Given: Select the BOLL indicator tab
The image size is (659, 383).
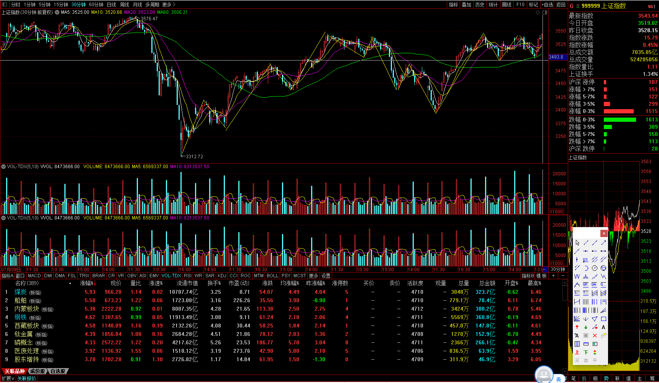Looking at the screenshot, I should (272, 276).
